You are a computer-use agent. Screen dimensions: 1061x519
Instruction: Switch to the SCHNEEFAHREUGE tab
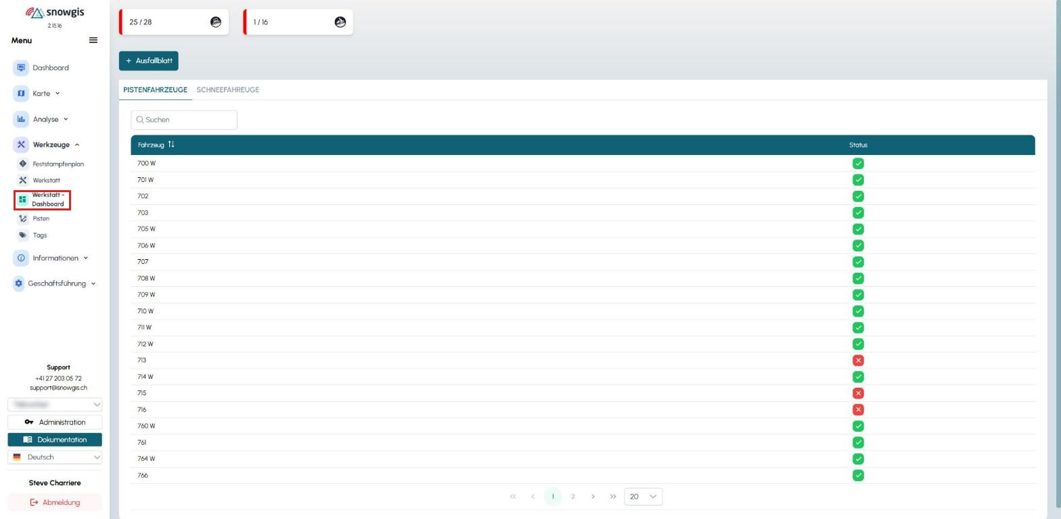point(227,90)
